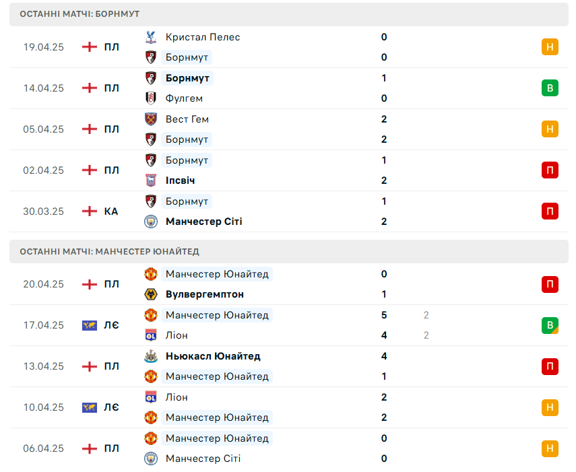Click the Europa League flag icon for 17.04.25
576x472 pixels.
[90, 325]
